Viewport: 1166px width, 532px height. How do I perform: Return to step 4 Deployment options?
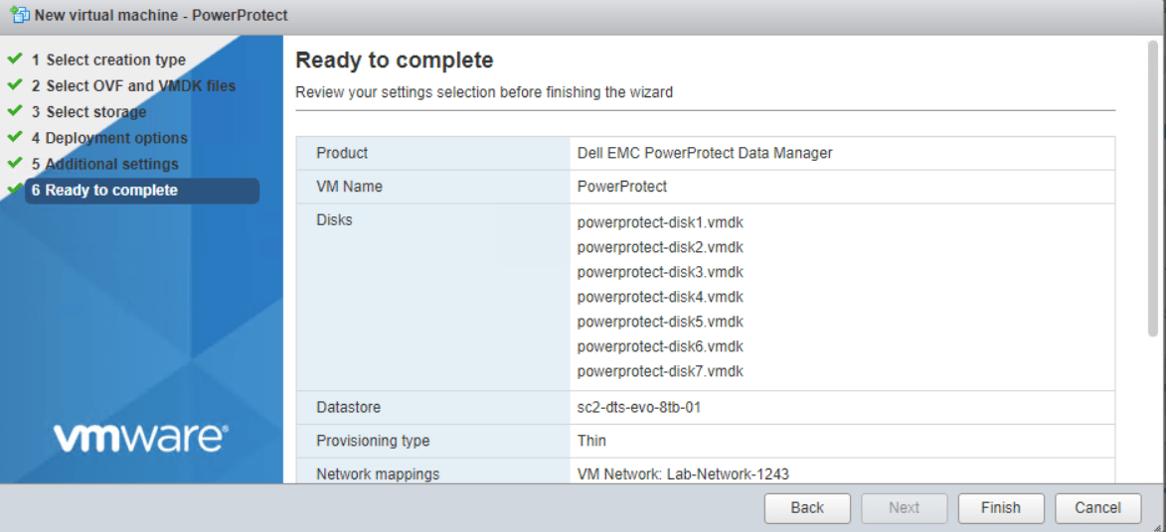[116, 138]
